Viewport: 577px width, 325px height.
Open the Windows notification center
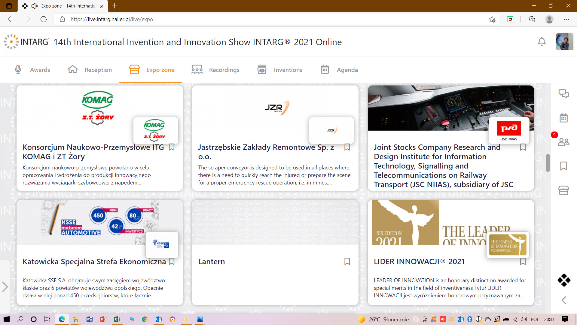565,319
